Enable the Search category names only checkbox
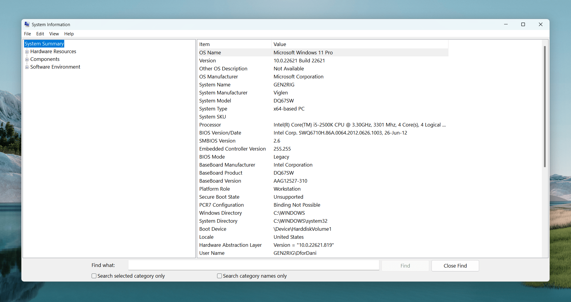This screenshot has width=571, height=302. pyautogui.click(x=219, y=276)
